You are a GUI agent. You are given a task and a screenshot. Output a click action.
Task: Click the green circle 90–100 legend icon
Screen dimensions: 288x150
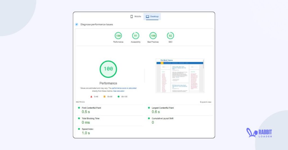(x=118, y=96)
